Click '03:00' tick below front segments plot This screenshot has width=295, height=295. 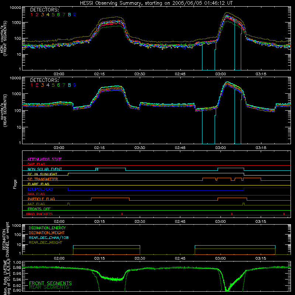point(221,74)
